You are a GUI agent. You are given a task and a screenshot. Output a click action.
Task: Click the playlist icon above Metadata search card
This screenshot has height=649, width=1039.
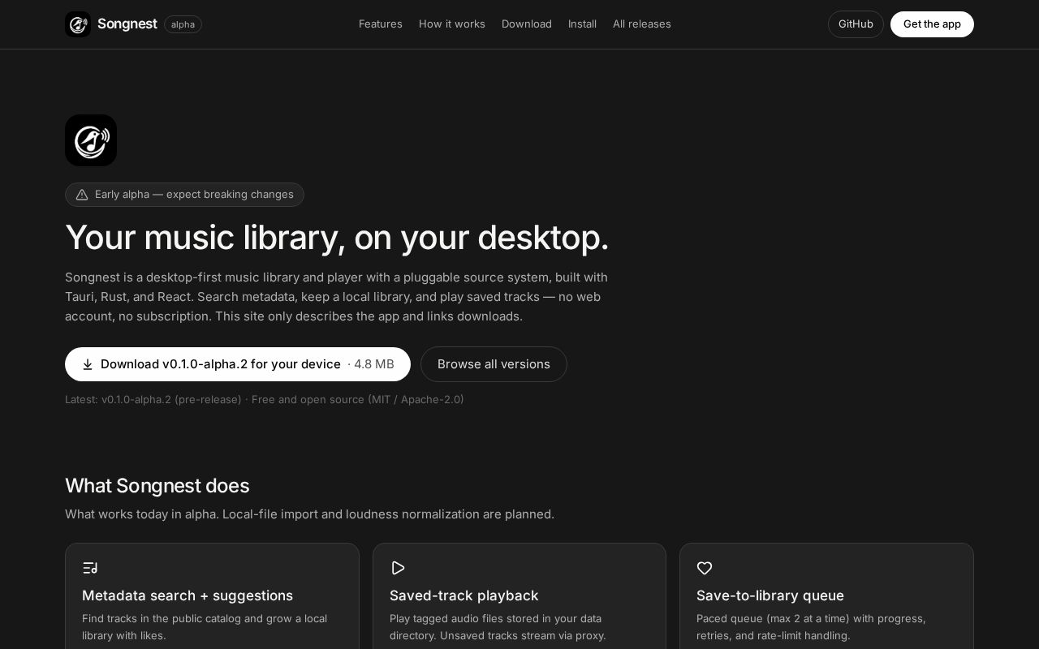point(90,568)
